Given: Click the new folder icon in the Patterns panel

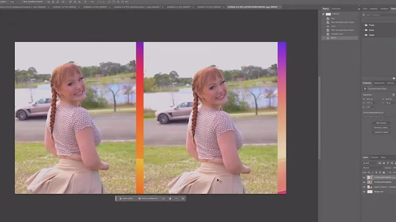Looking at the screenshot, I should [x=393, y=78].
